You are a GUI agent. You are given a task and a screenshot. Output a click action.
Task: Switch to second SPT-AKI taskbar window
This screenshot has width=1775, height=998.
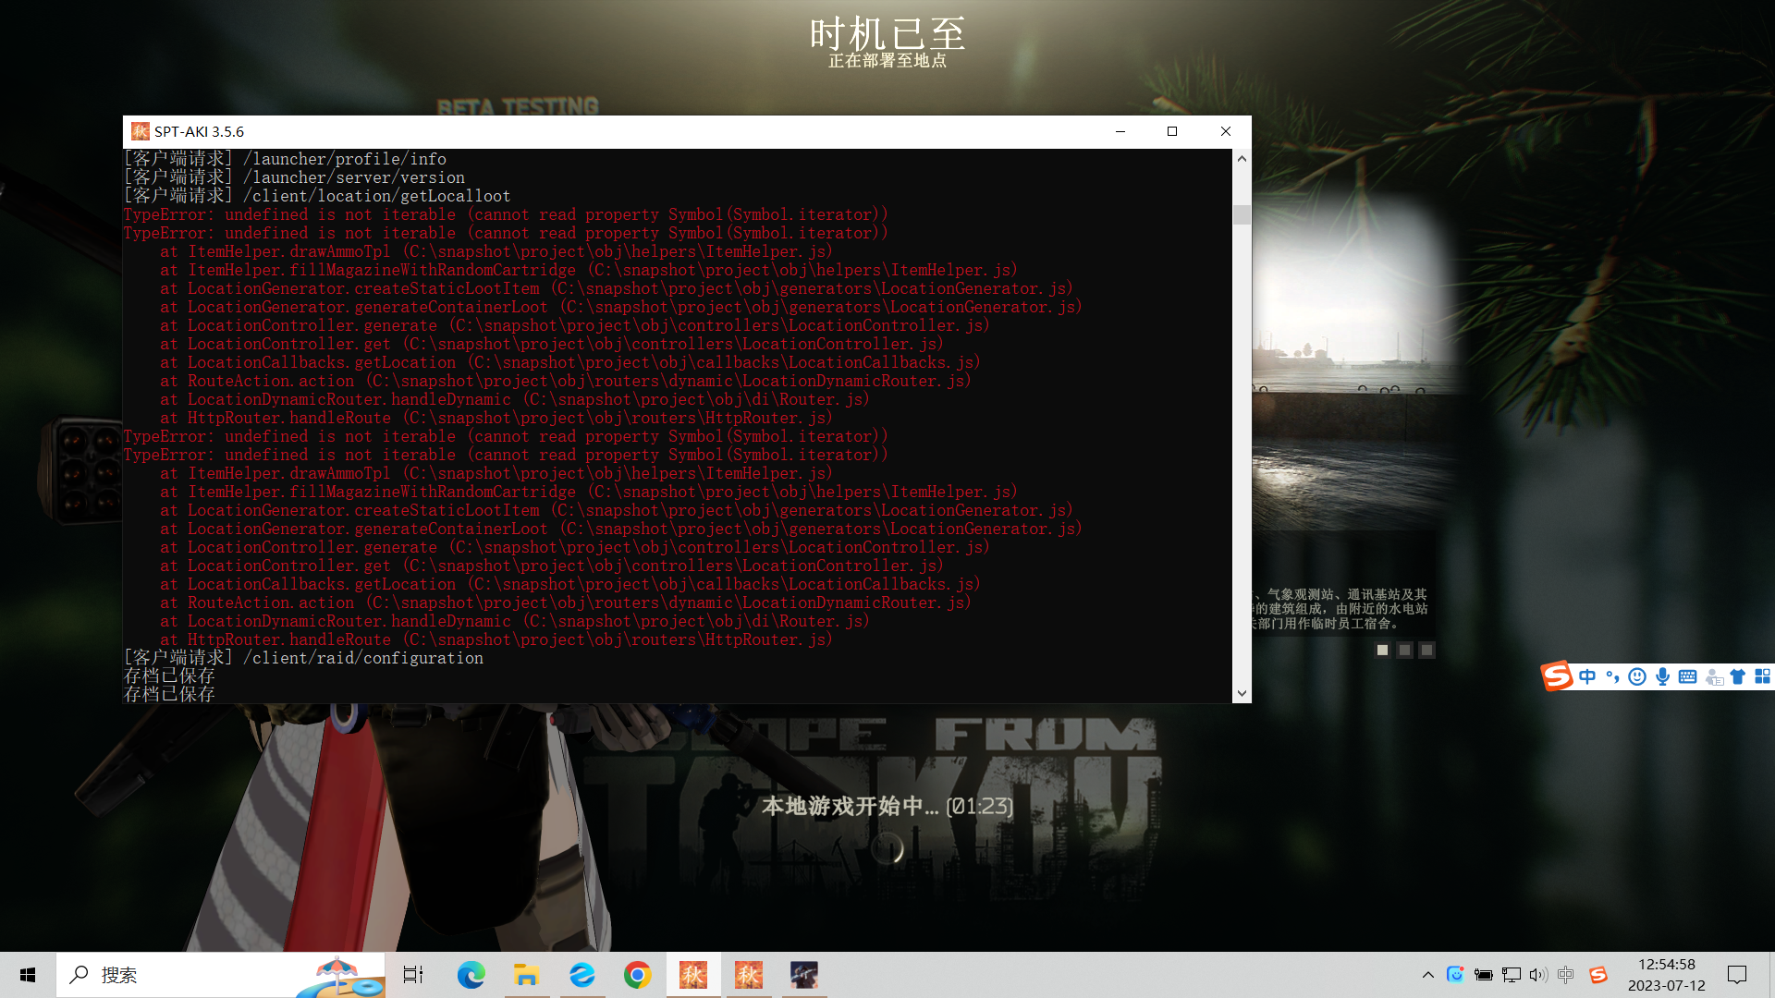pyautogui.click(x=748, y=975)
